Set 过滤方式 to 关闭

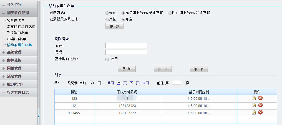coord(107,13)
